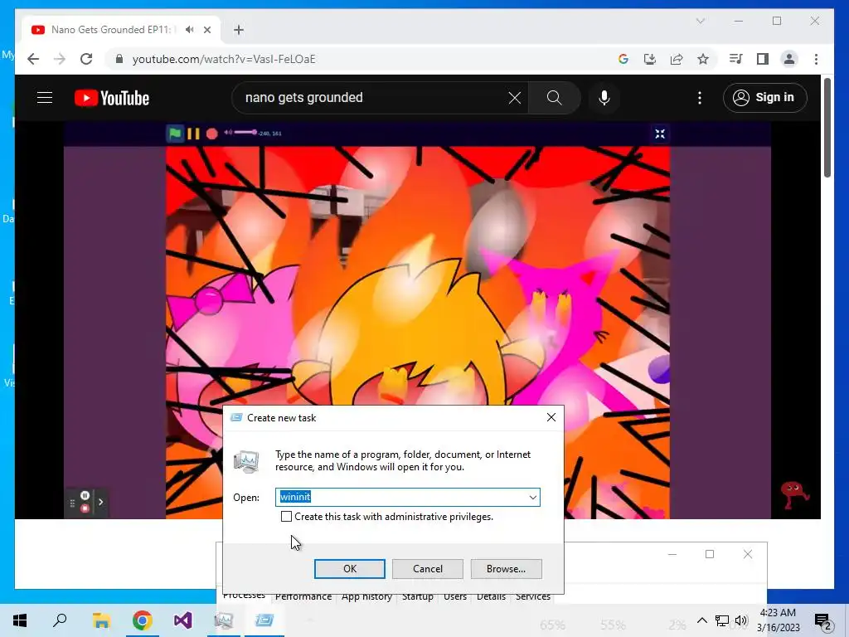Viewport: 849px width, 637px height.
Task: Go forward in Chrome
Action: pos(60,59)
